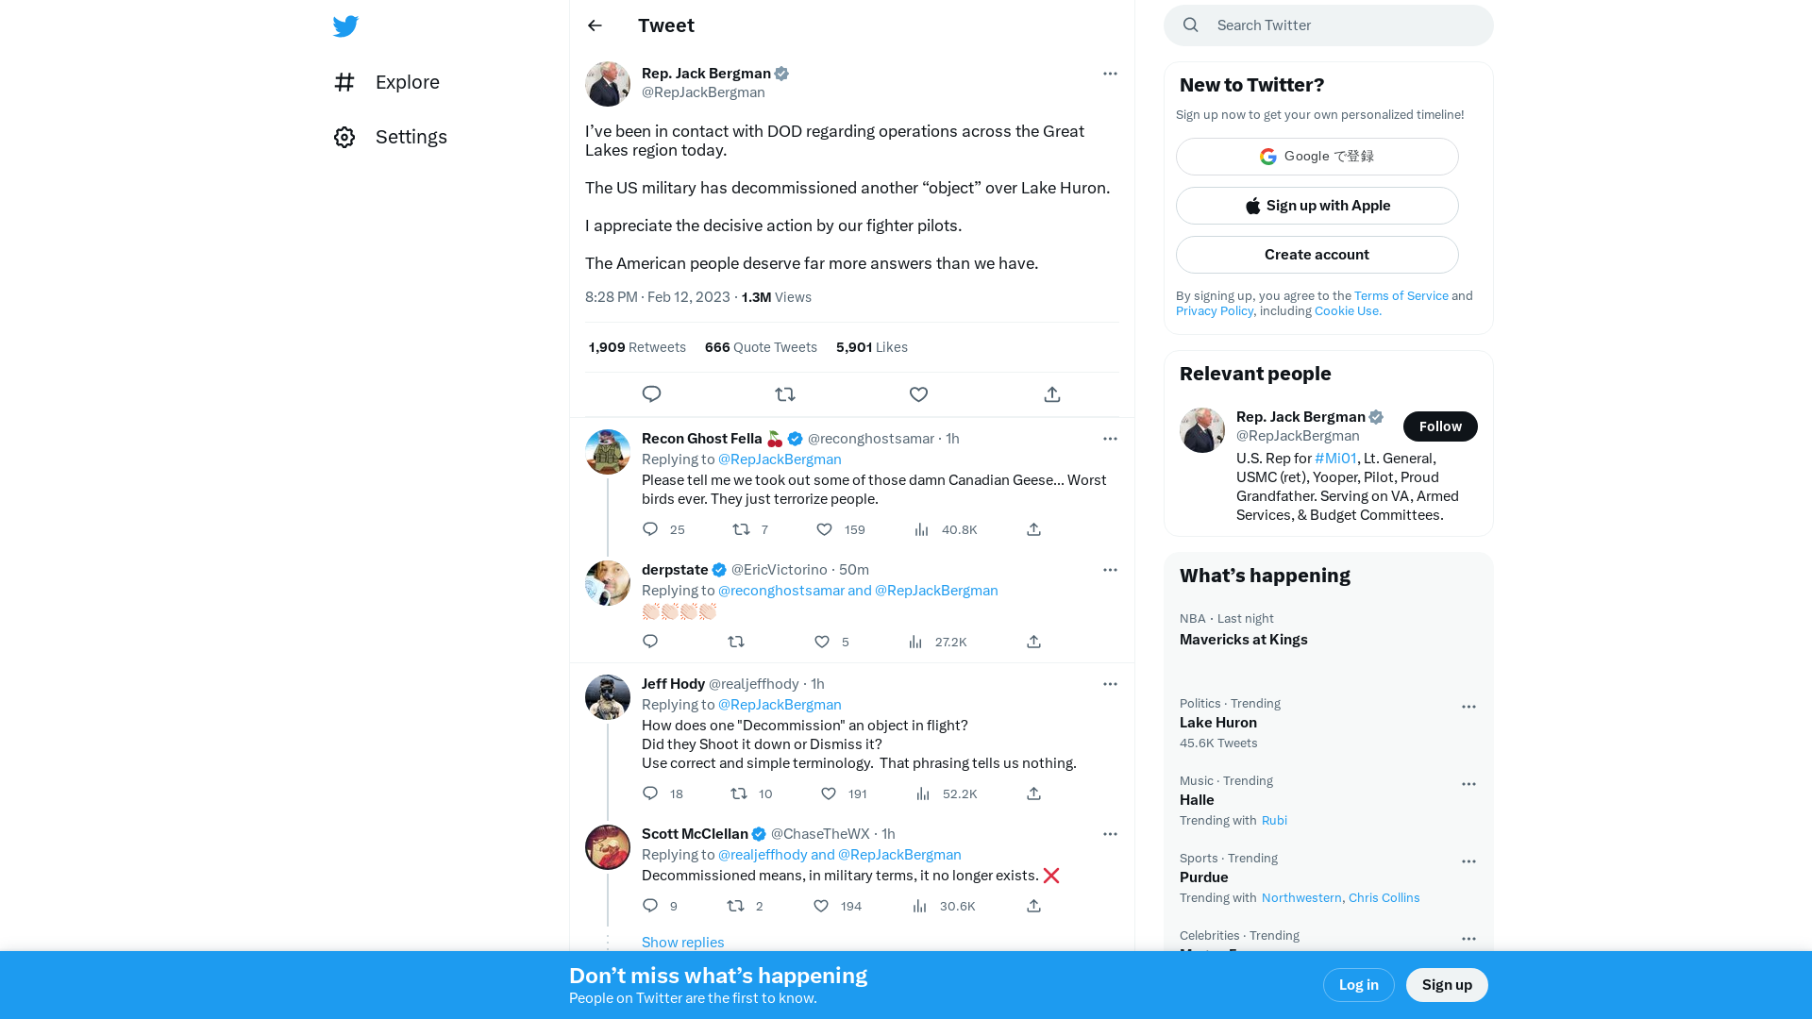The width and height of the screenshot is (1812, 1019).
Task: Click the search input field
Action: 1328,25
